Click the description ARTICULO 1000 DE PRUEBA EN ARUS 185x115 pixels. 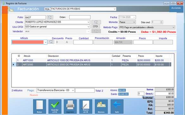point(69,60)
